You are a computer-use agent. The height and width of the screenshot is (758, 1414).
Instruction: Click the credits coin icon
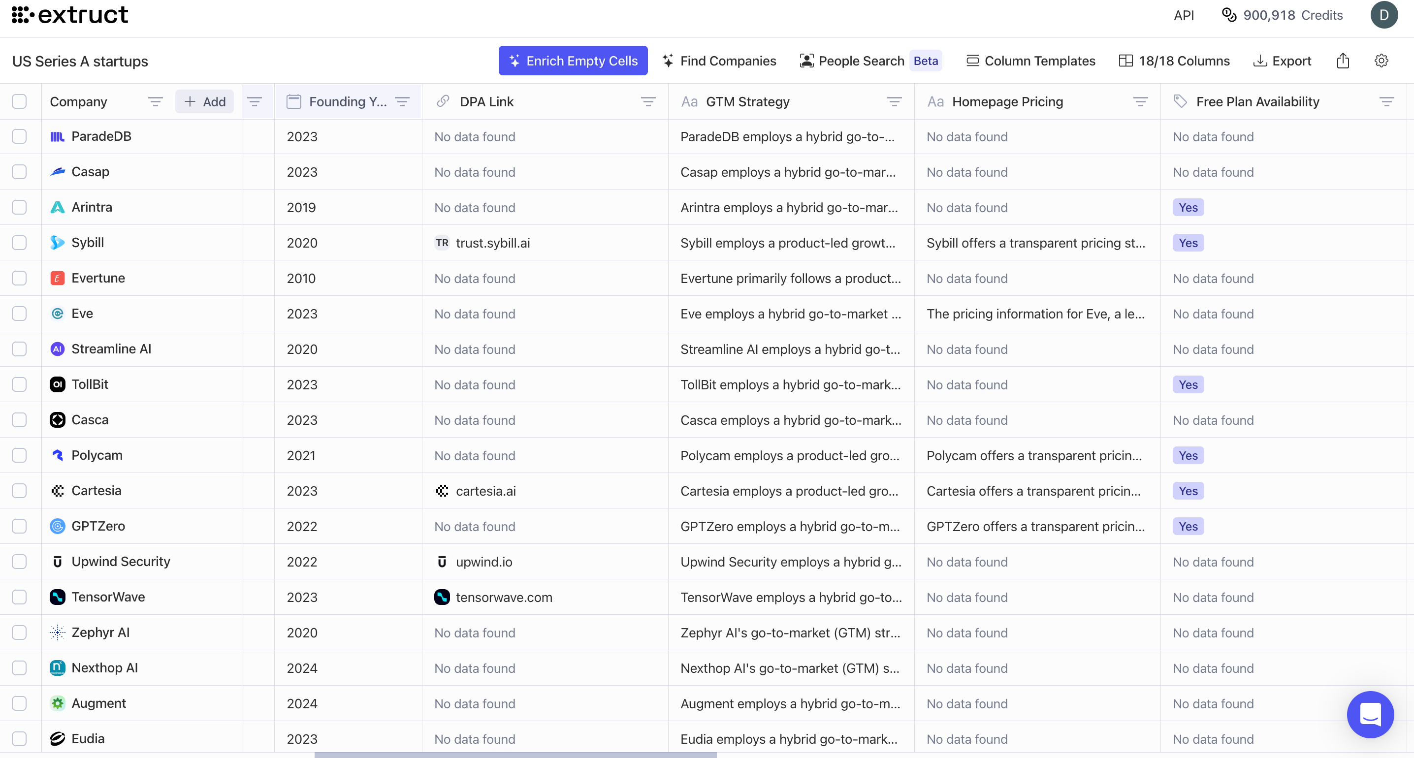click(1229, 15)
